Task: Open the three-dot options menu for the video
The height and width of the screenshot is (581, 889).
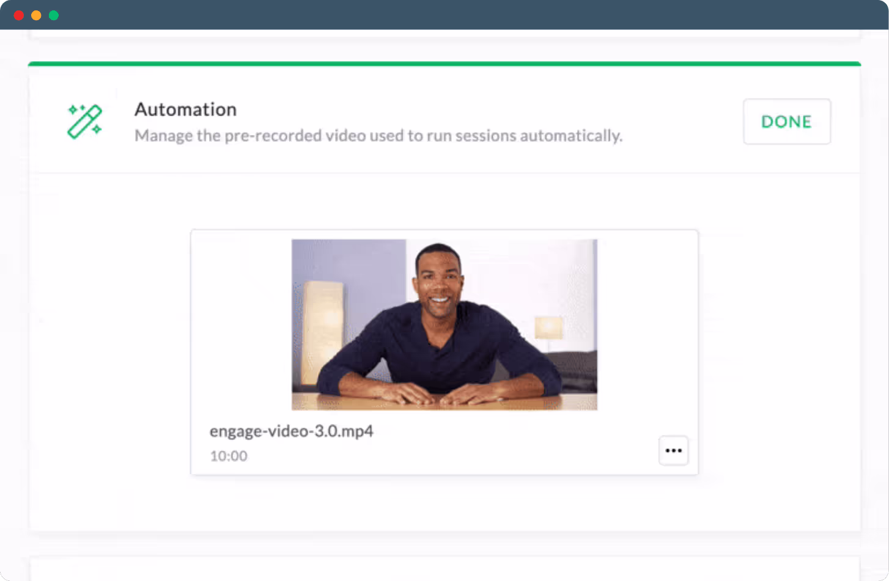Action: coord(673,450)
